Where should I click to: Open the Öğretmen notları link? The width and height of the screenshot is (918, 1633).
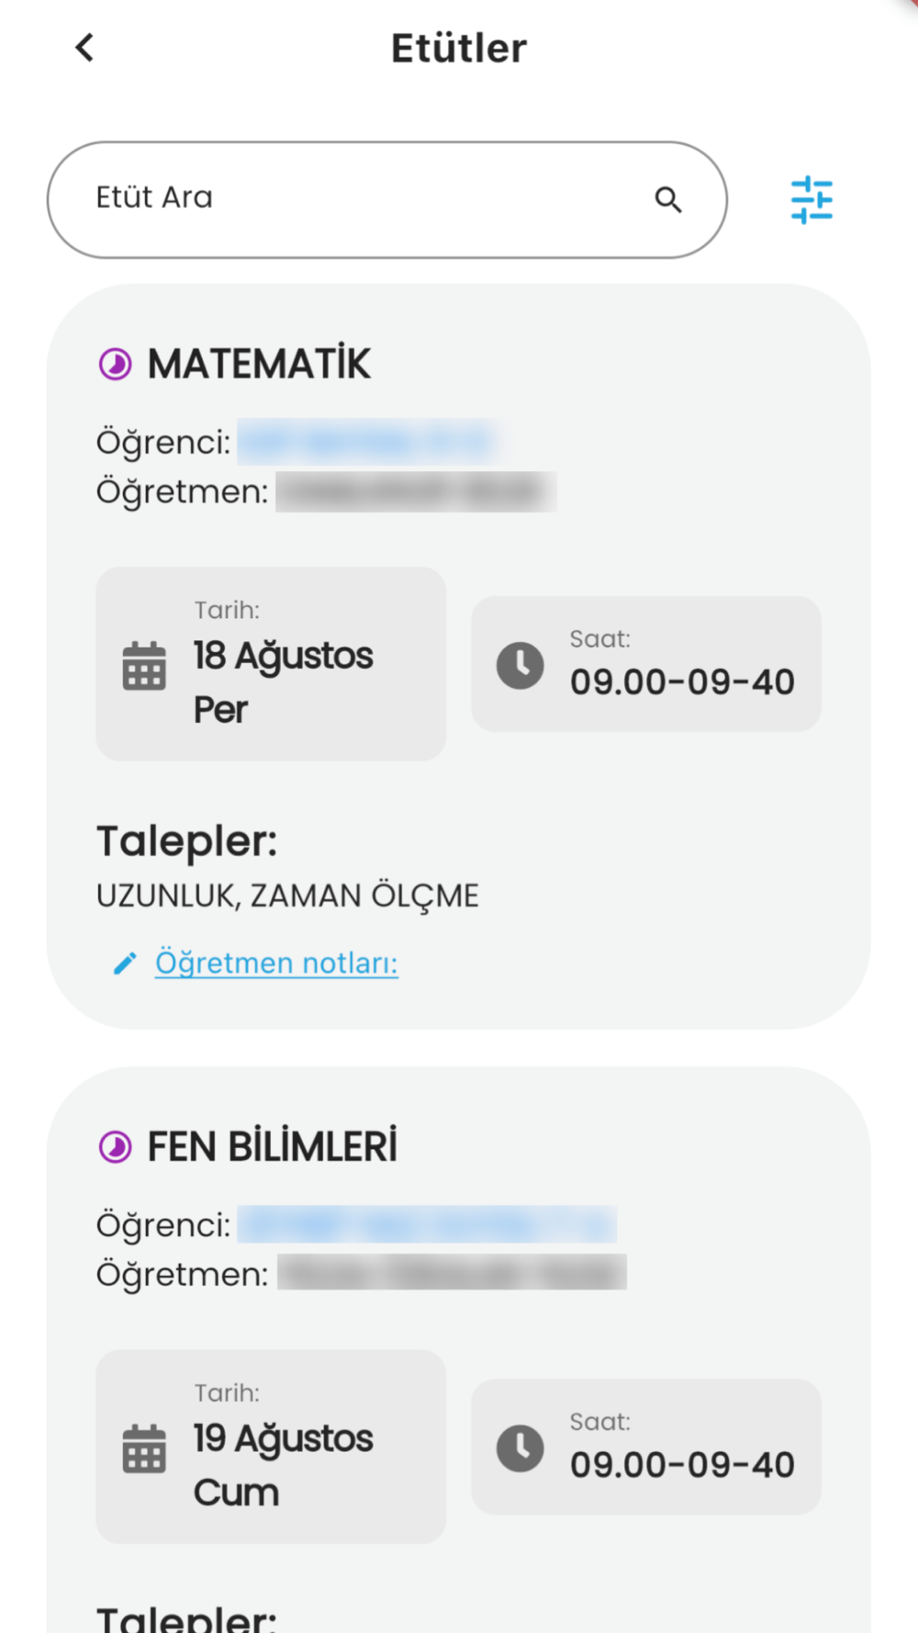click(x=276, y=963)
